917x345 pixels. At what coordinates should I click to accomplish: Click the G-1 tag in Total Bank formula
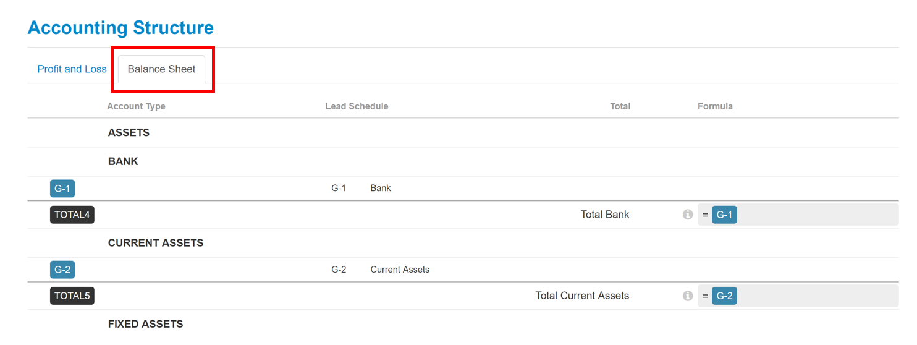click(724, 215)
